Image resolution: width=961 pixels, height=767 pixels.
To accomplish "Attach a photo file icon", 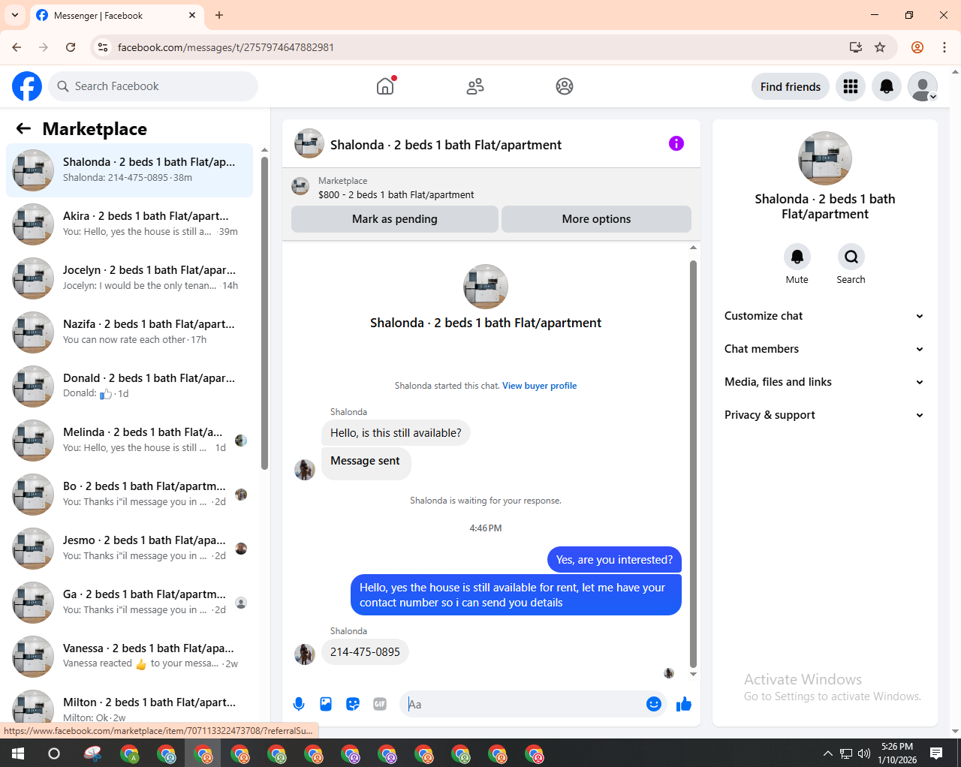I will pyautogui.click(x=326, y=704).
